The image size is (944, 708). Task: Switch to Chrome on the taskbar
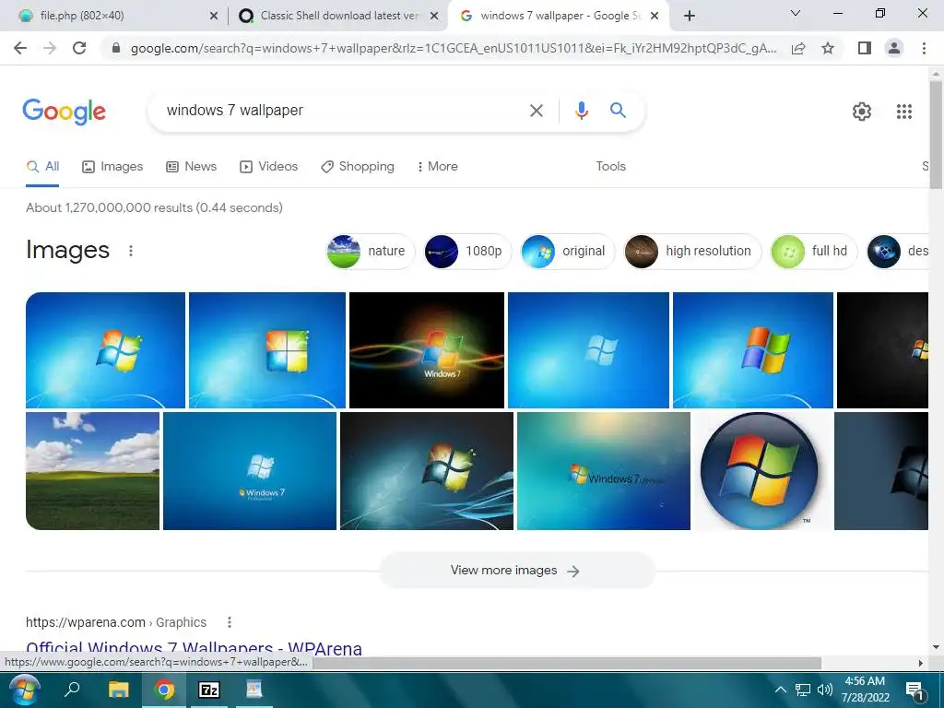point(164,690)
